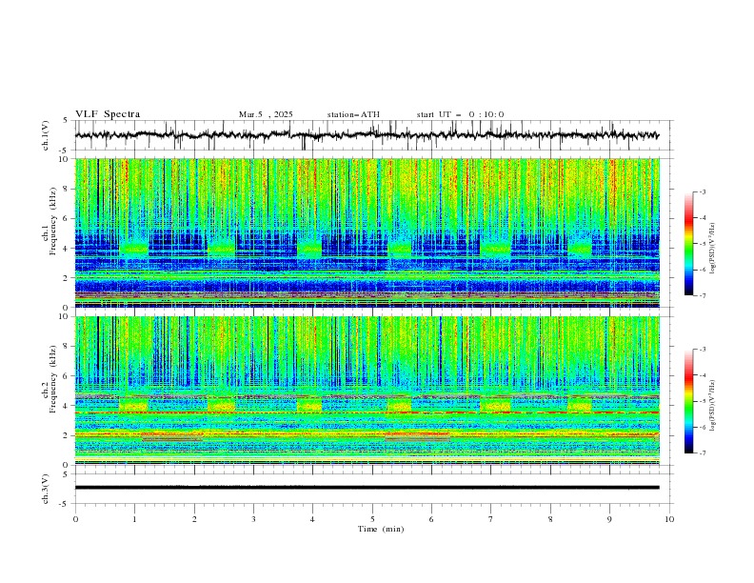Click time axis tick label '0'
This screenshot has width=754, height=583.
coord(75,519)
